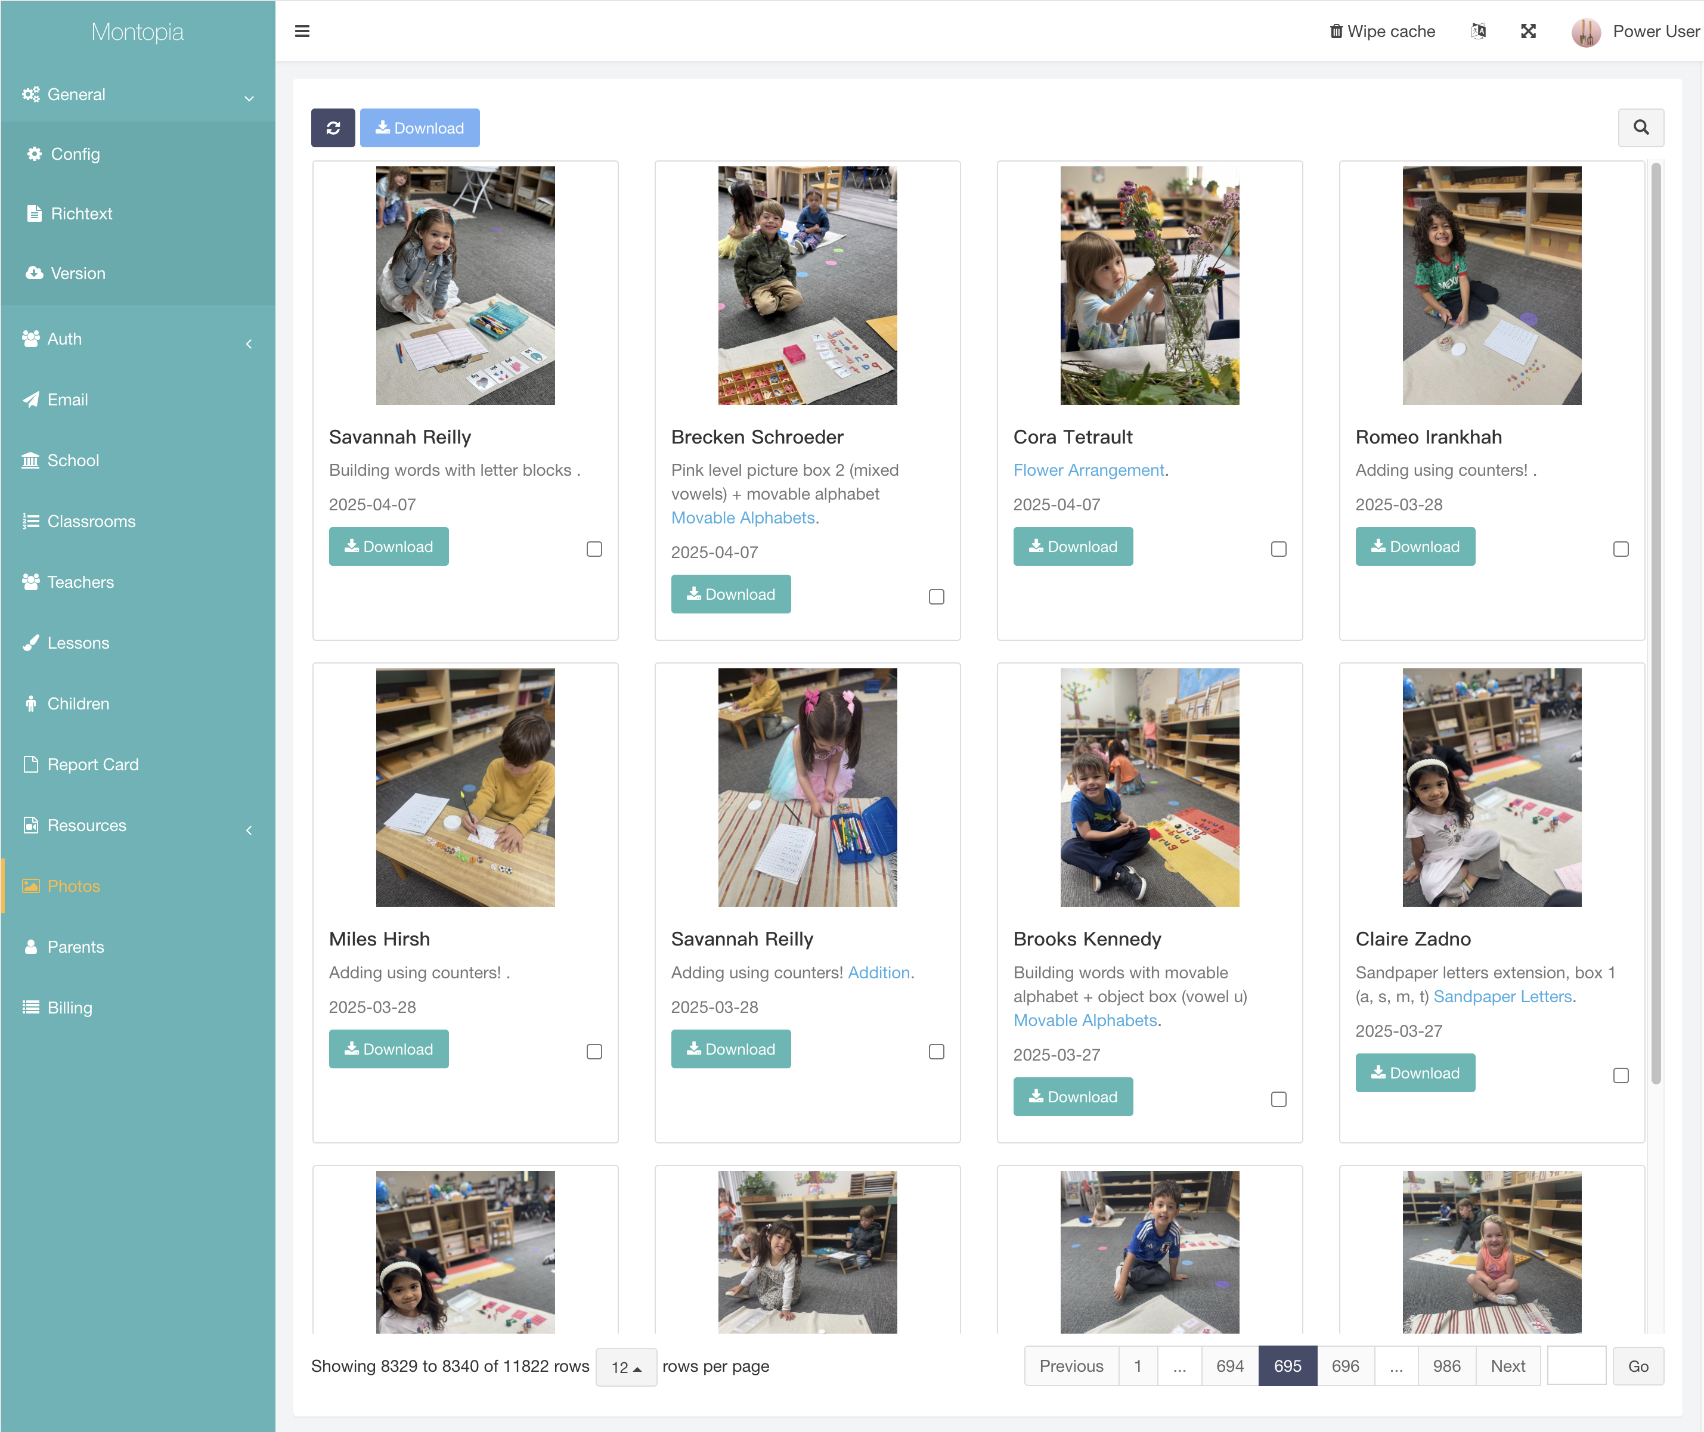Open the Classrooms menu item
1704x1432 pixels.
coord(91,521)
